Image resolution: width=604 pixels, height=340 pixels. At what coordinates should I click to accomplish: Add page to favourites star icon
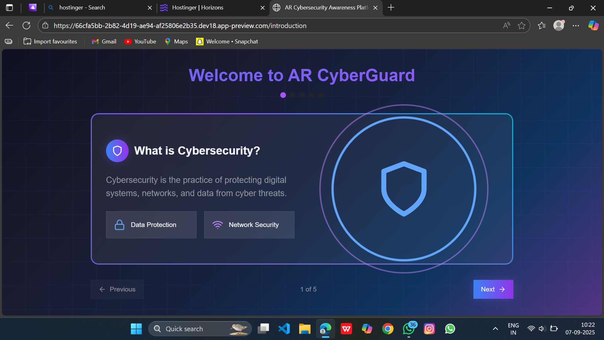[x=521, y=25]
